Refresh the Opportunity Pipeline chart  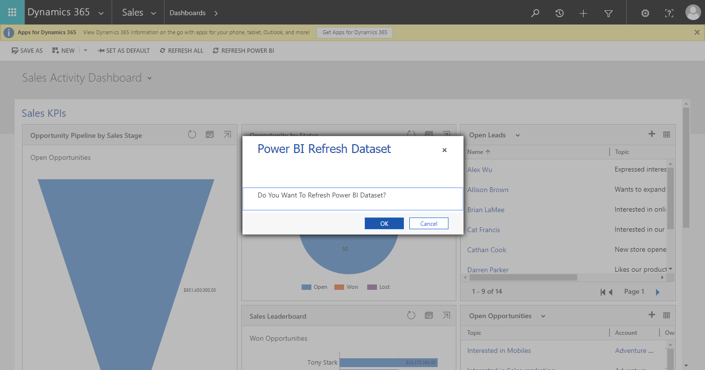click(x=192, y=134)
